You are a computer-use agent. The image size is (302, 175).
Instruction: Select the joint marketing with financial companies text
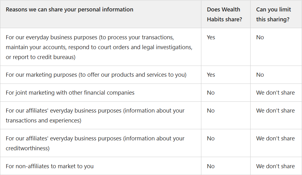[70, 93]
